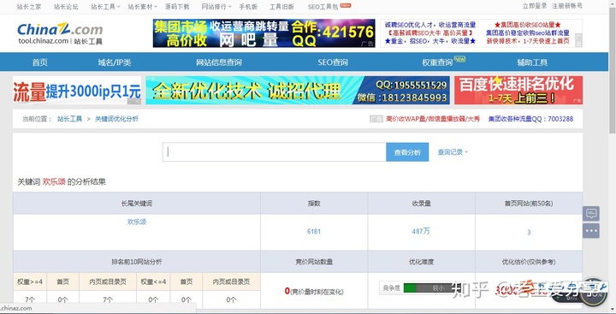Click the 诚聘SEO优化人才 ad text
This screenshot has width=616, height=314.
pyautogui.click(x=430, y=25)
